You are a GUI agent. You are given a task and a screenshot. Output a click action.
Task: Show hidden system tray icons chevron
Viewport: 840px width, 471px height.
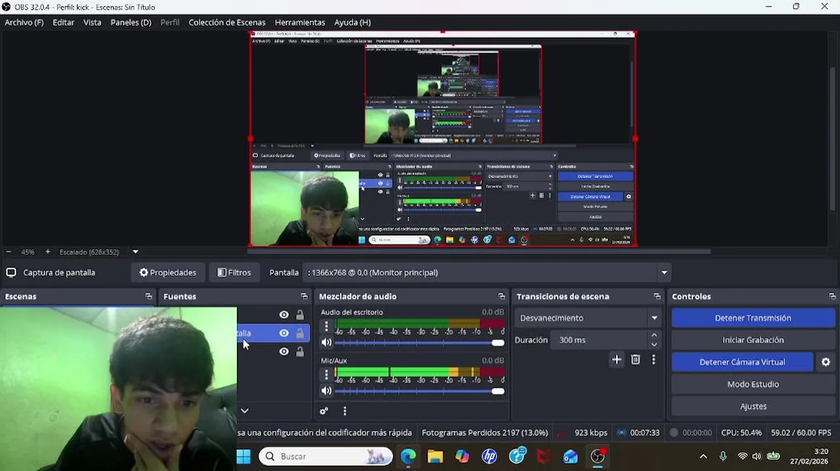coord(703,457)
